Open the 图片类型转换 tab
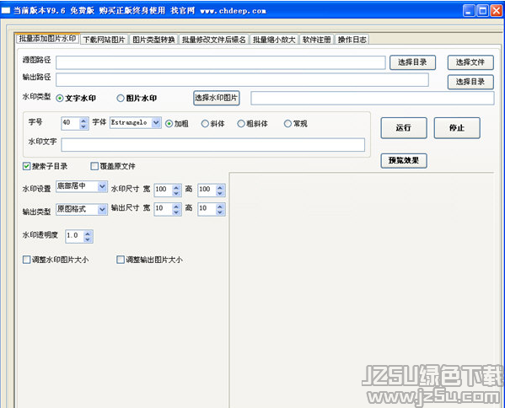The height and width of the screenshot is (408, 505). click(x=153, y=40)
